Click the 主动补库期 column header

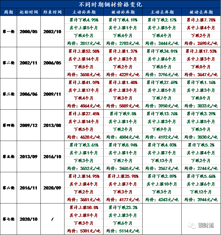tap(84, 12)
